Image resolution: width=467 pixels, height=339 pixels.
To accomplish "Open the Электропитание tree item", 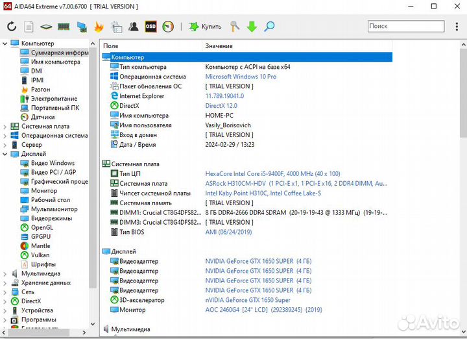I will point(49,99).
